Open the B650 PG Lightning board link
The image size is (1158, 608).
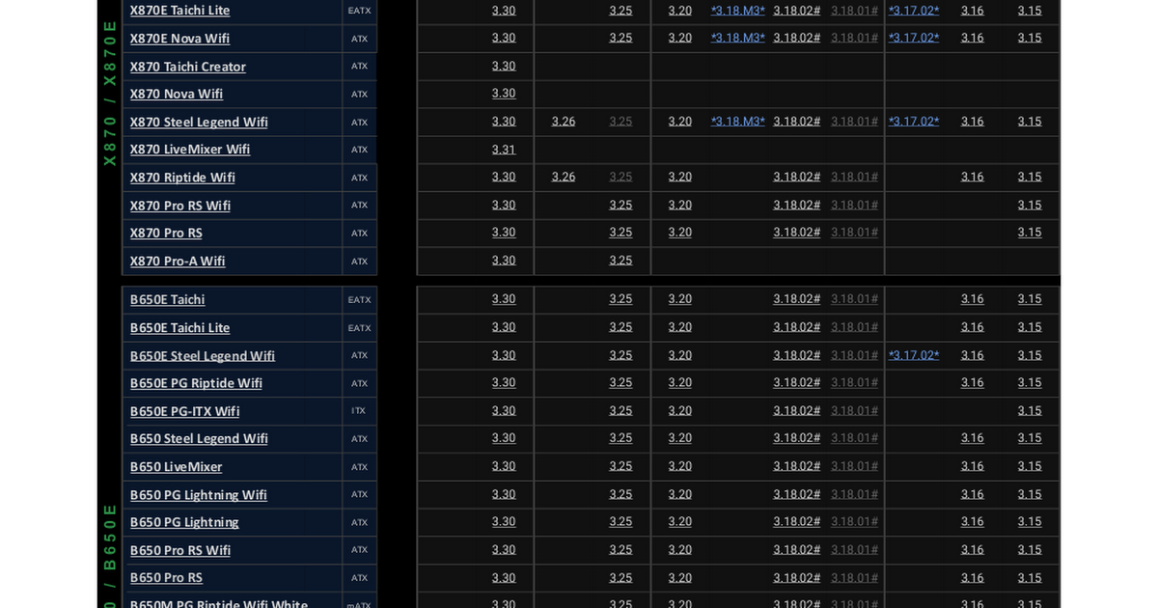click(184, 522)
